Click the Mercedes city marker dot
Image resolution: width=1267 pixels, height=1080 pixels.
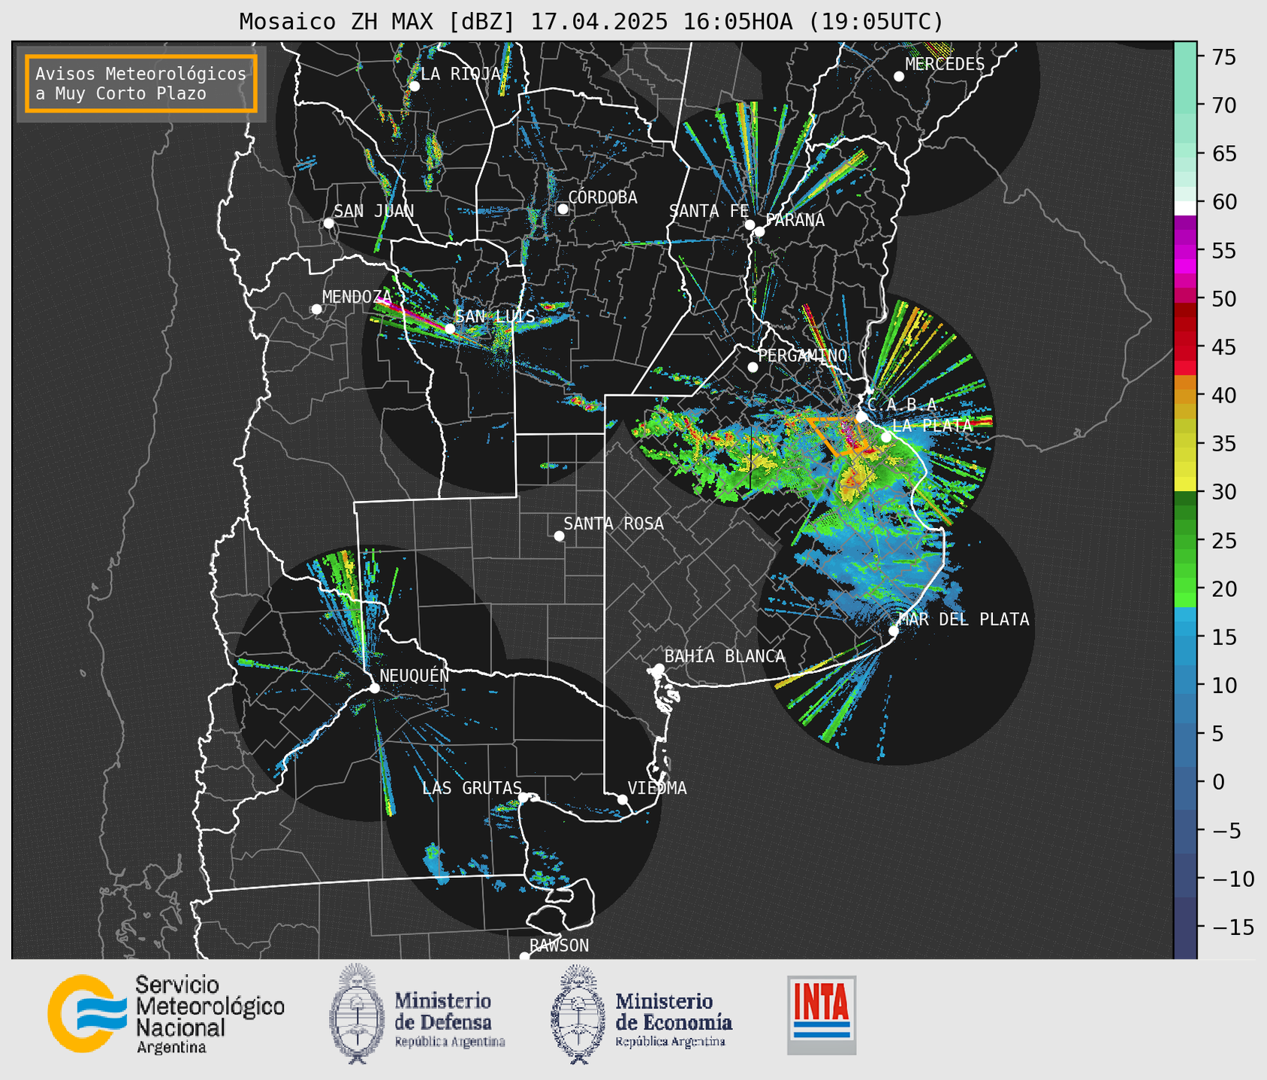tap(898, 77)
